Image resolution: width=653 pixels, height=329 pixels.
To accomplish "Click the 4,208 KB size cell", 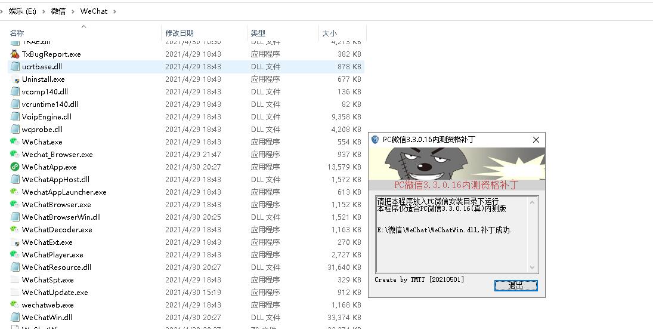I will pyautogui.click(x=346, y=129).
